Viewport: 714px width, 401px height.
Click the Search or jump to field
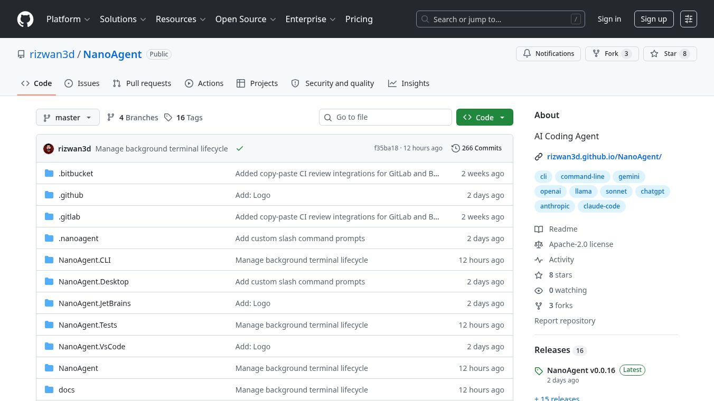(501, 19)
